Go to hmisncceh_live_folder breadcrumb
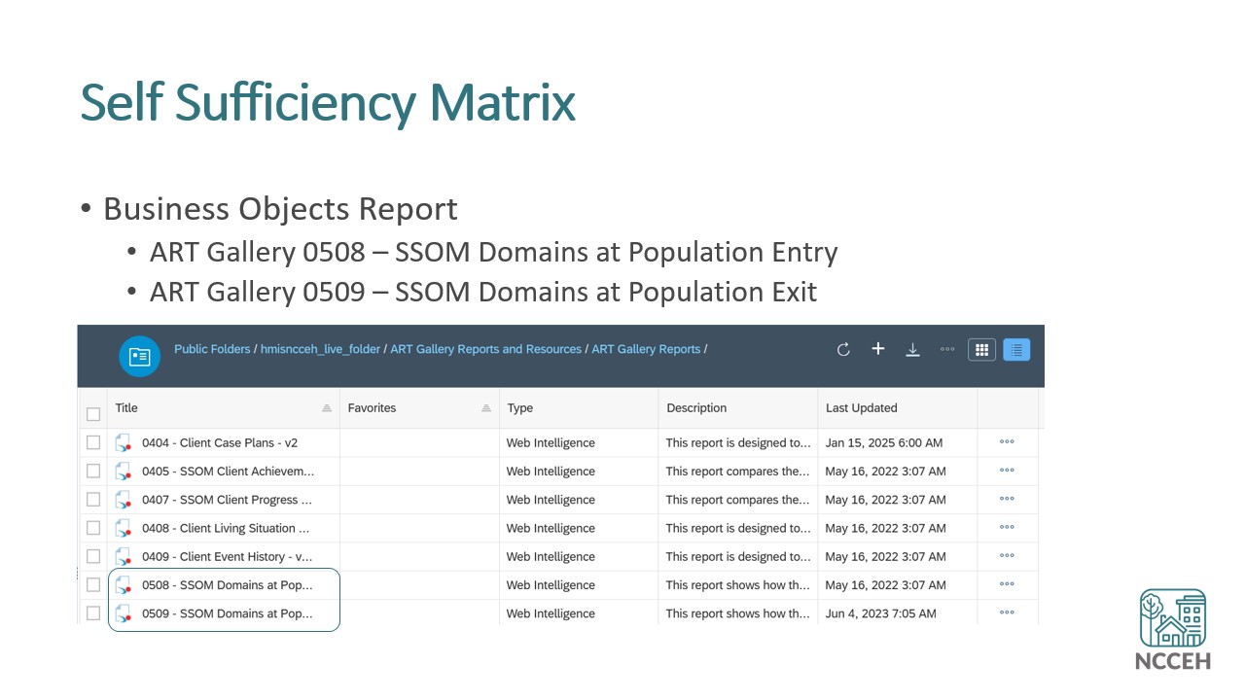 [x=320, y=349]
